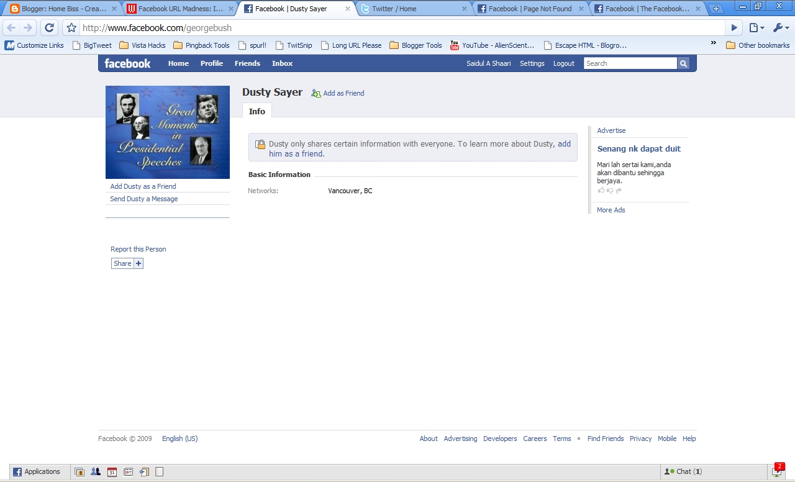Image resolution: width=795 pixels, height=482 pixels.
Task: Click the BigTweet bookmark
Action: [x=92, y=45]
